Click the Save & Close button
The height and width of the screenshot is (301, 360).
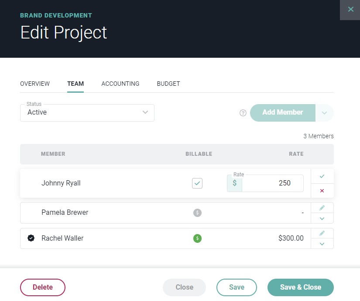300,287
